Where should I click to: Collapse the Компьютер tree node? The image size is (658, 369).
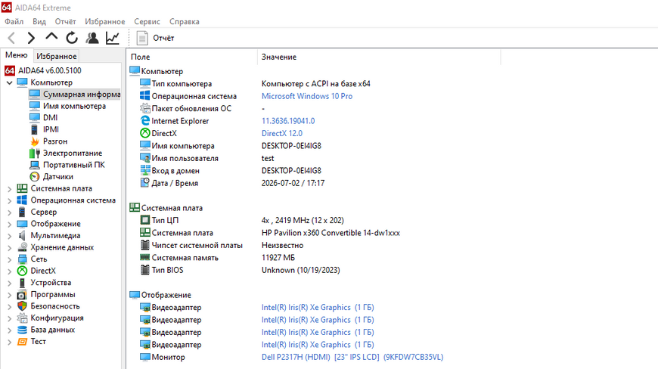click(9, 82)
